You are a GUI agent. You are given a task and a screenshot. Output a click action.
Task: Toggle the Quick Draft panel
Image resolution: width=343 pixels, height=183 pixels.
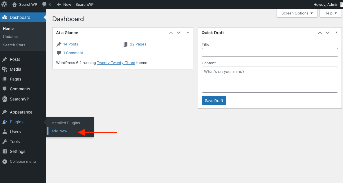pos(336,33)
